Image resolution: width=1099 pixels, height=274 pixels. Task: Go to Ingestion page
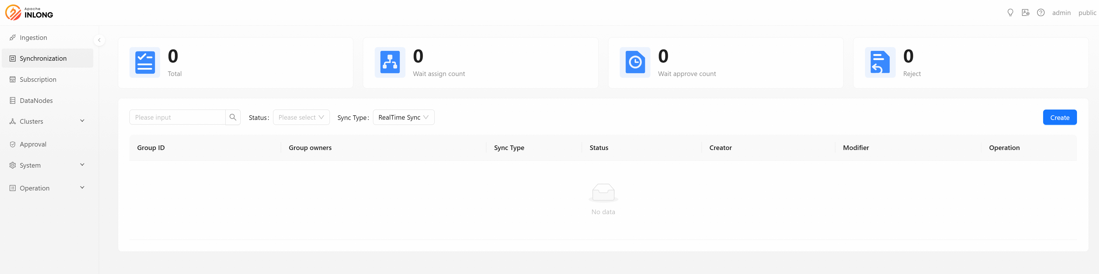33,38
